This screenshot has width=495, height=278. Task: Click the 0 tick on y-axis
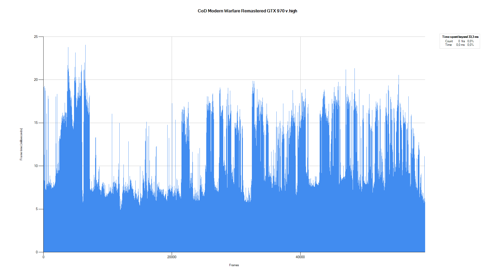click(37, 252)
